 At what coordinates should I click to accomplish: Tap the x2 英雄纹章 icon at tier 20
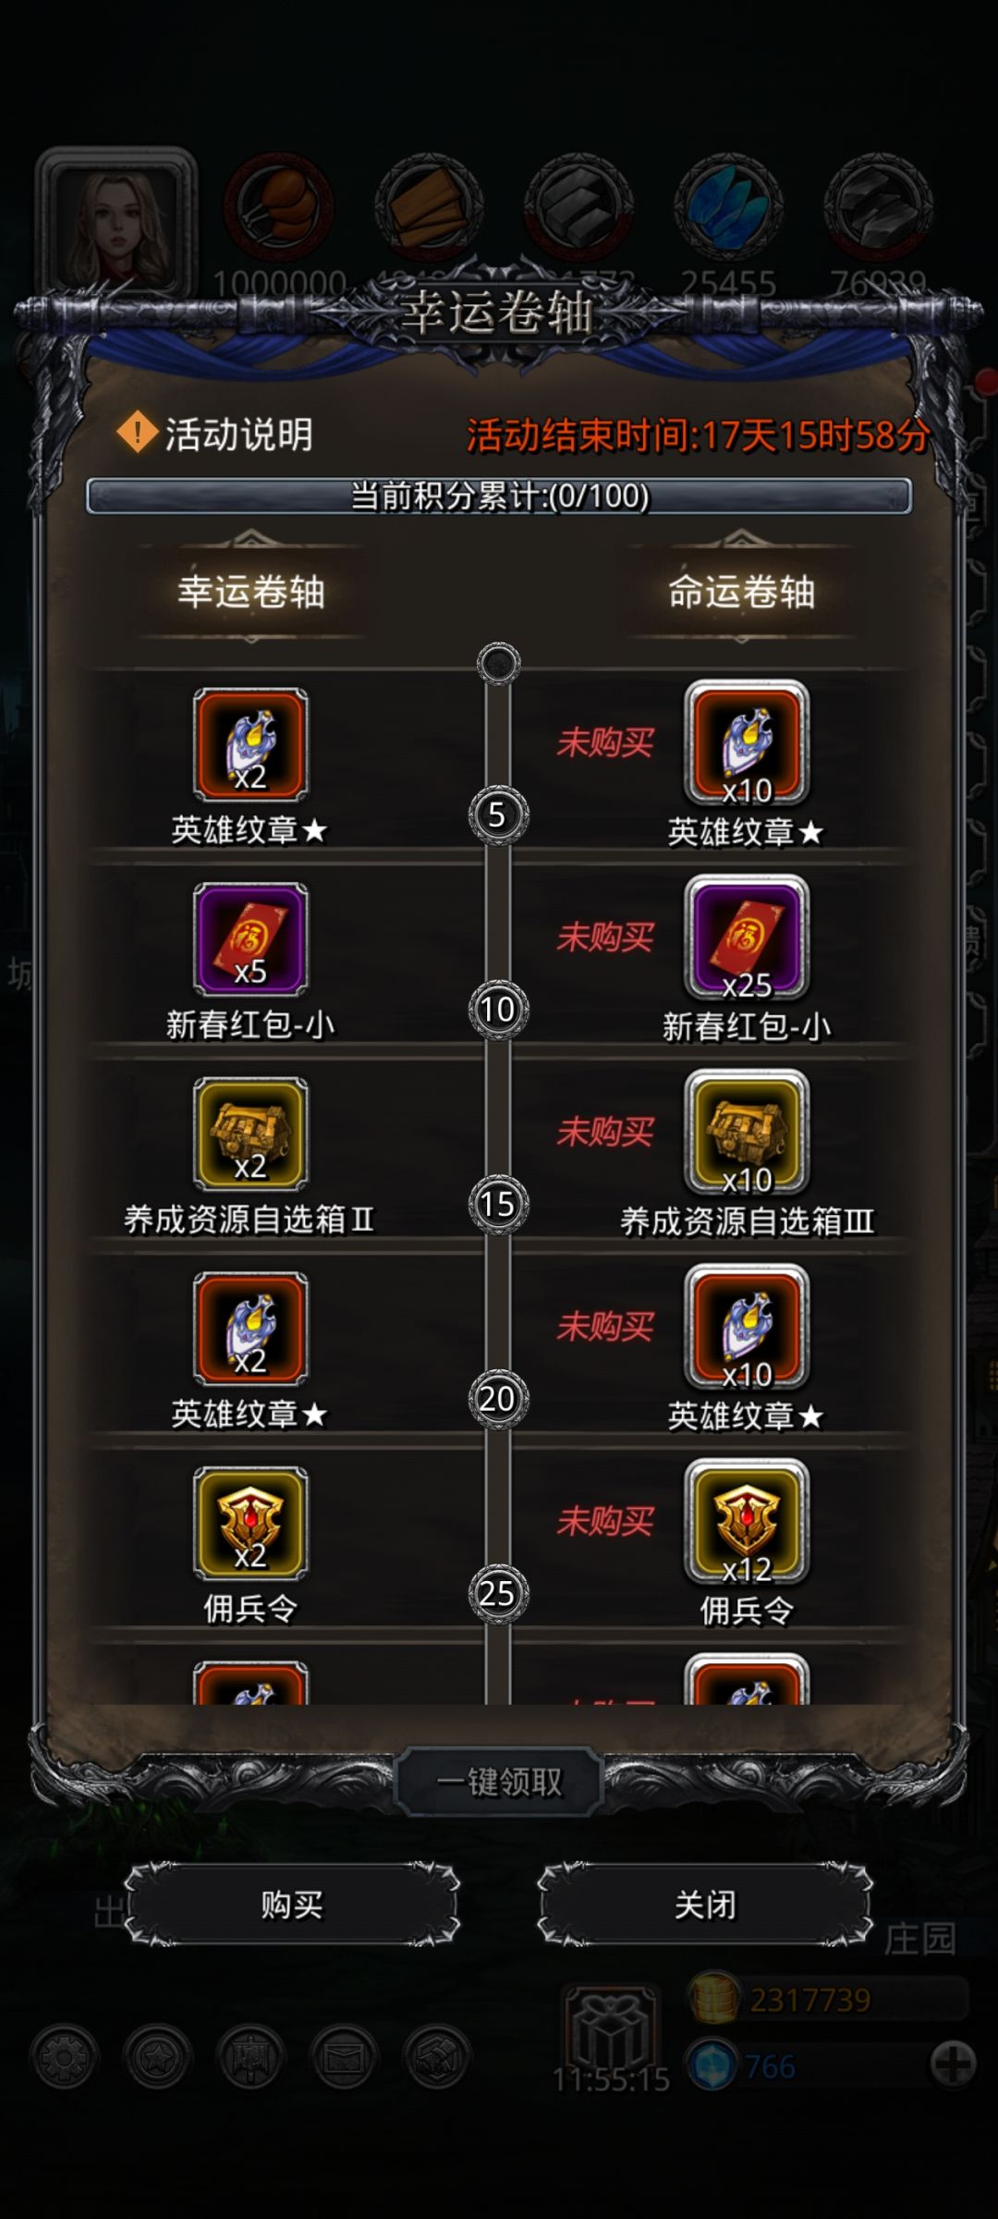click(250, 1329)
